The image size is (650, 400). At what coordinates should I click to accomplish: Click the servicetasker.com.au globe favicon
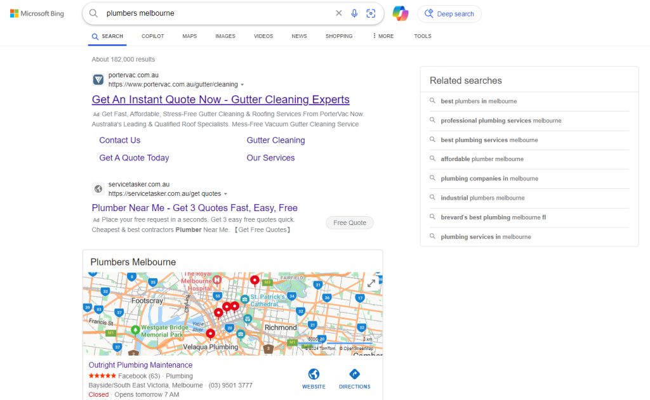point(98,189)
